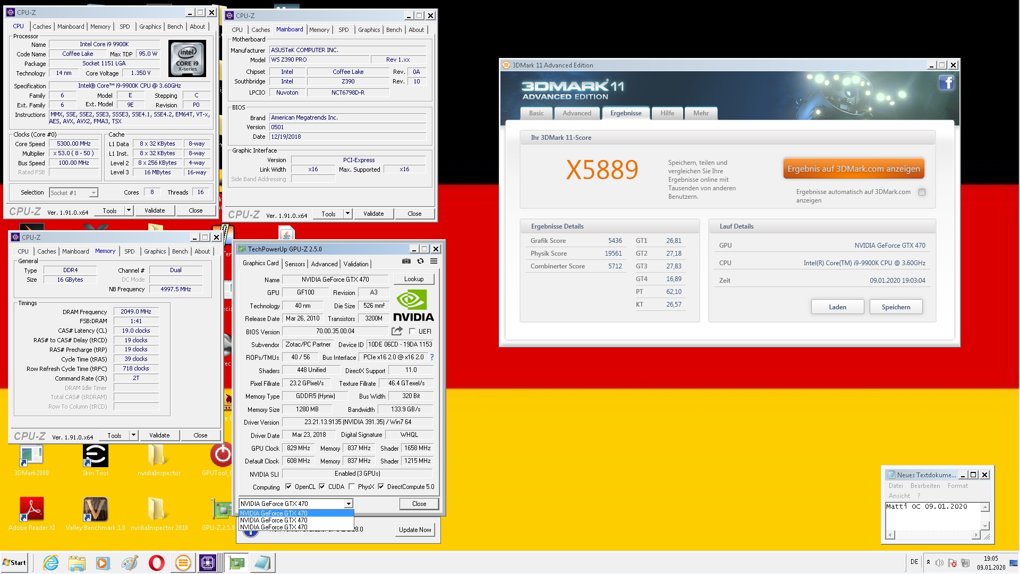Open the Validation tab in GPU-Z
Viewport: 1020px width, 574px height.
[x=355, y=264]
